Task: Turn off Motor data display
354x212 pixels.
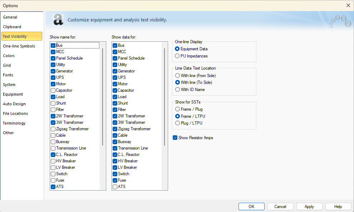Action: point(115,84)
